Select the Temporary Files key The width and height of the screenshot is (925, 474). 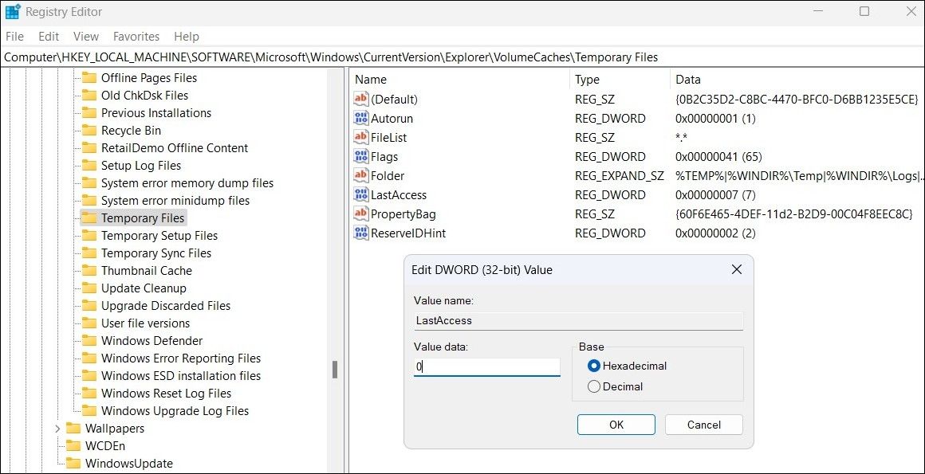click(x=144, y=217)
